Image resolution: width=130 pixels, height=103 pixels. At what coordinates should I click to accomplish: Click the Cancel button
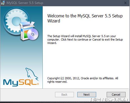tap(116, 95)
